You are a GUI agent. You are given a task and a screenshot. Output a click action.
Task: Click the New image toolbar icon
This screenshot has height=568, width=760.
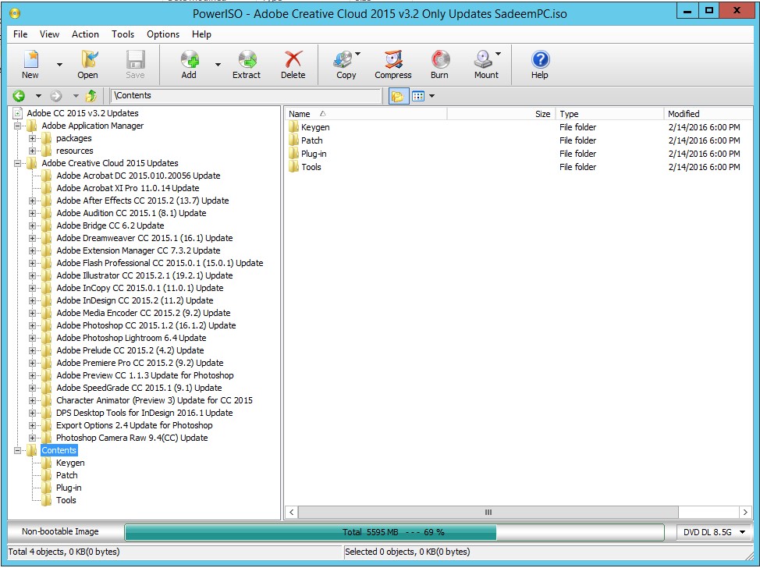tap(31, 59)
